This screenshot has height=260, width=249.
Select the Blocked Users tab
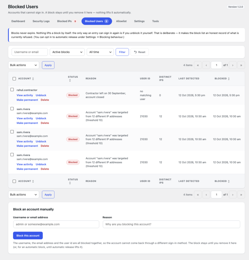97,21
